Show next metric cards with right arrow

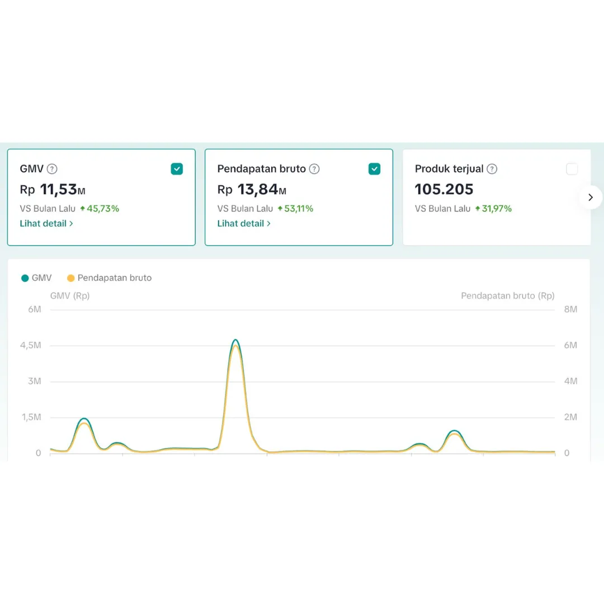pos(591,197)
